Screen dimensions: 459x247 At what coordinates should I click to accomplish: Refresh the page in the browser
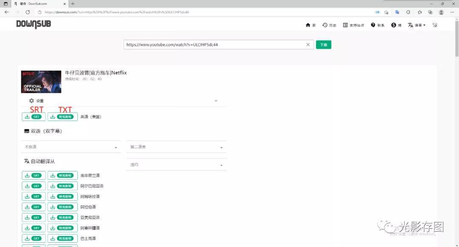[x=28, y=12]
